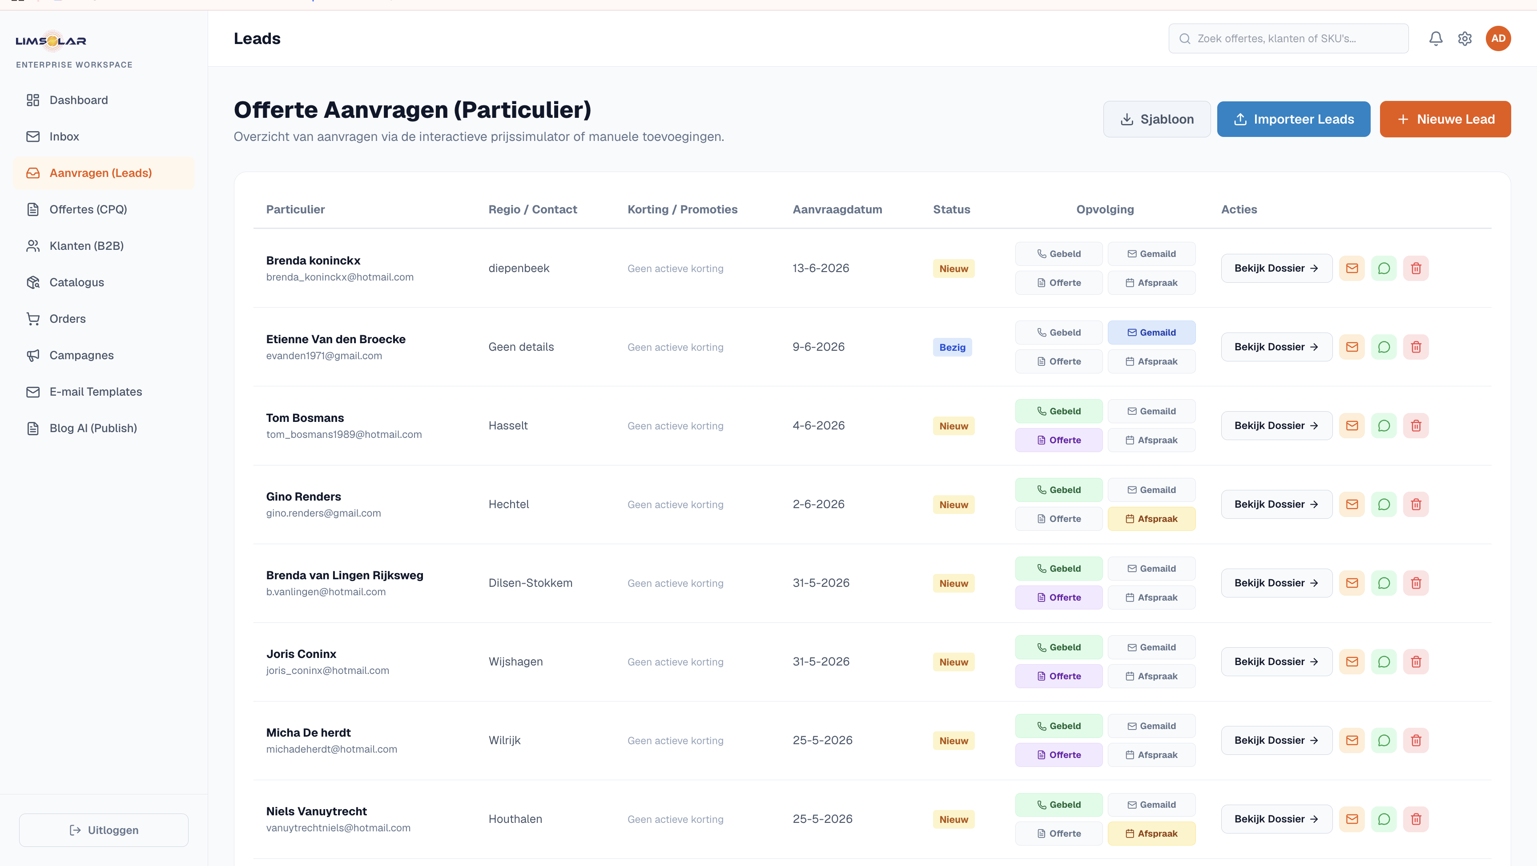Click envelope icon in Etienne Van den Broecke row
The image size is (1537, 866).
[x=1352, y=347]
